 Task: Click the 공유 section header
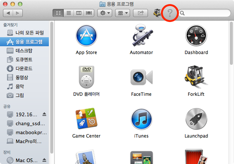[7, 107]
